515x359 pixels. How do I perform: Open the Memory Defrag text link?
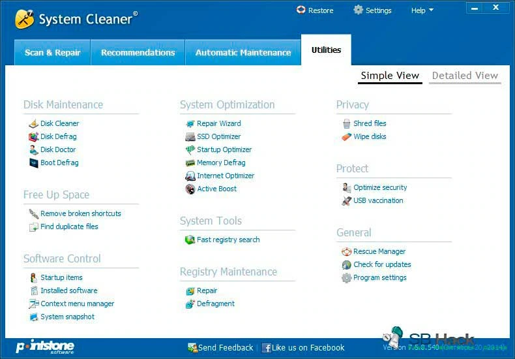[x=221, y=163]
